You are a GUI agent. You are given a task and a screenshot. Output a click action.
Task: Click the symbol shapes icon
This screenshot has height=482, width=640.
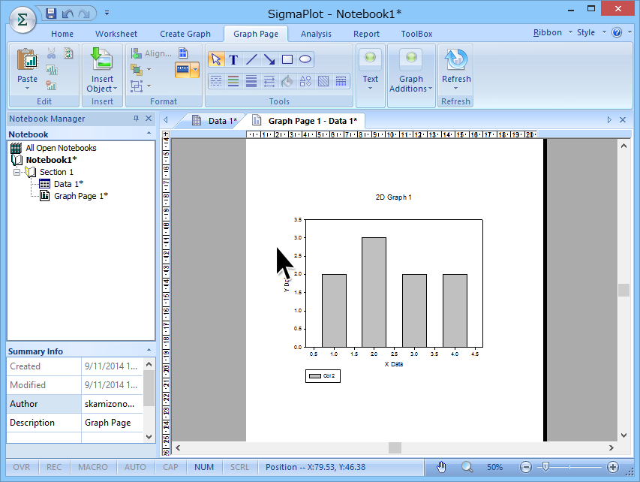point(305,81)
